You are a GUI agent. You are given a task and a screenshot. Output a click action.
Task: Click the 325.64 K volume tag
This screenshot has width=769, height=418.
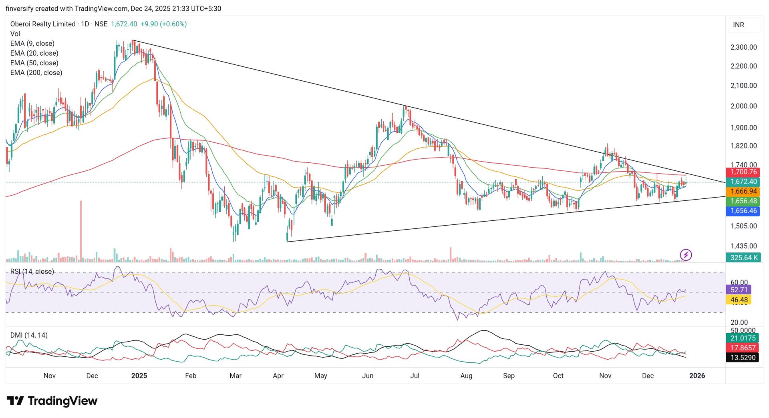click(743, 258)
